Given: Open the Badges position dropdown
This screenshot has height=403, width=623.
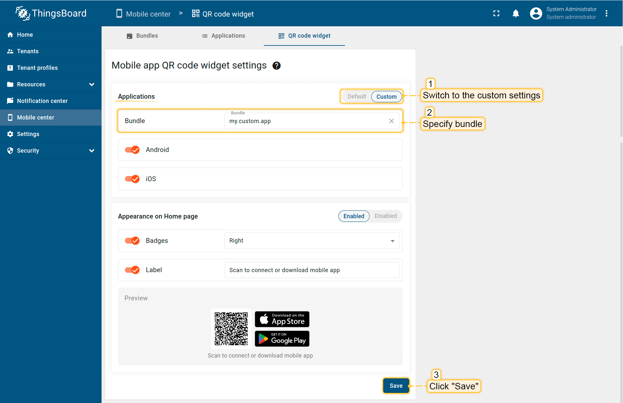Looking at the screenshot, I should point(311,241).
